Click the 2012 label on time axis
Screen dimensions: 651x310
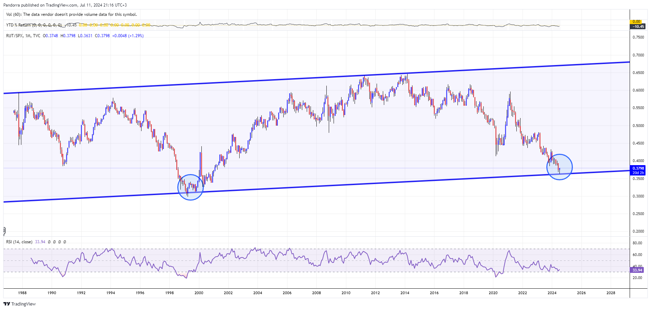(x=376, y=293)
